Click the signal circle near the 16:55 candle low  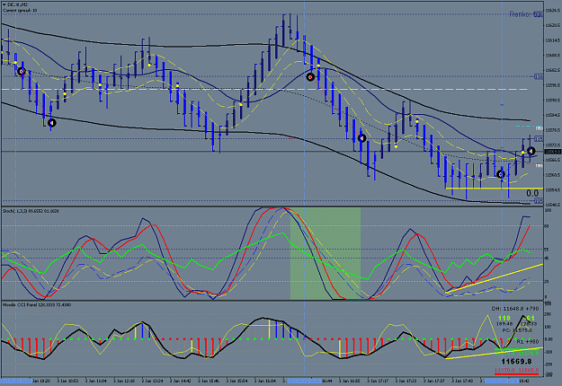point(361,138)
